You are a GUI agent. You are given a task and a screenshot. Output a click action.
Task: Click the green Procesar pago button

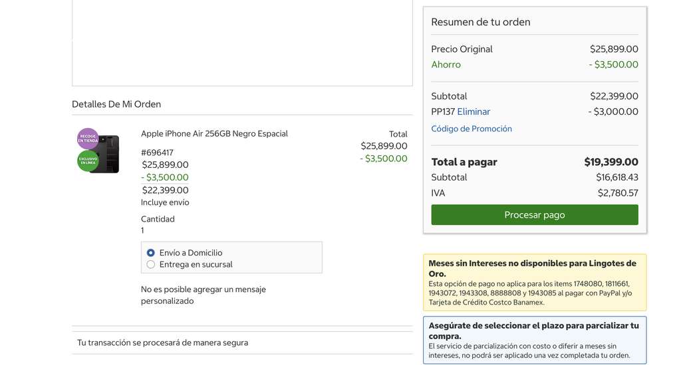534,214
